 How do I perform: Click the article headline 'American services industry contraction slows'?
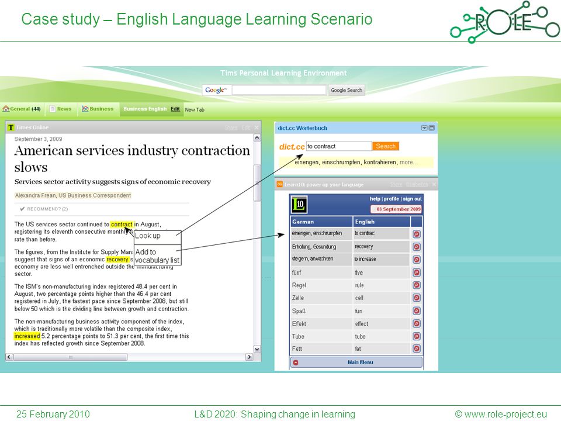[x=132, y=158]
